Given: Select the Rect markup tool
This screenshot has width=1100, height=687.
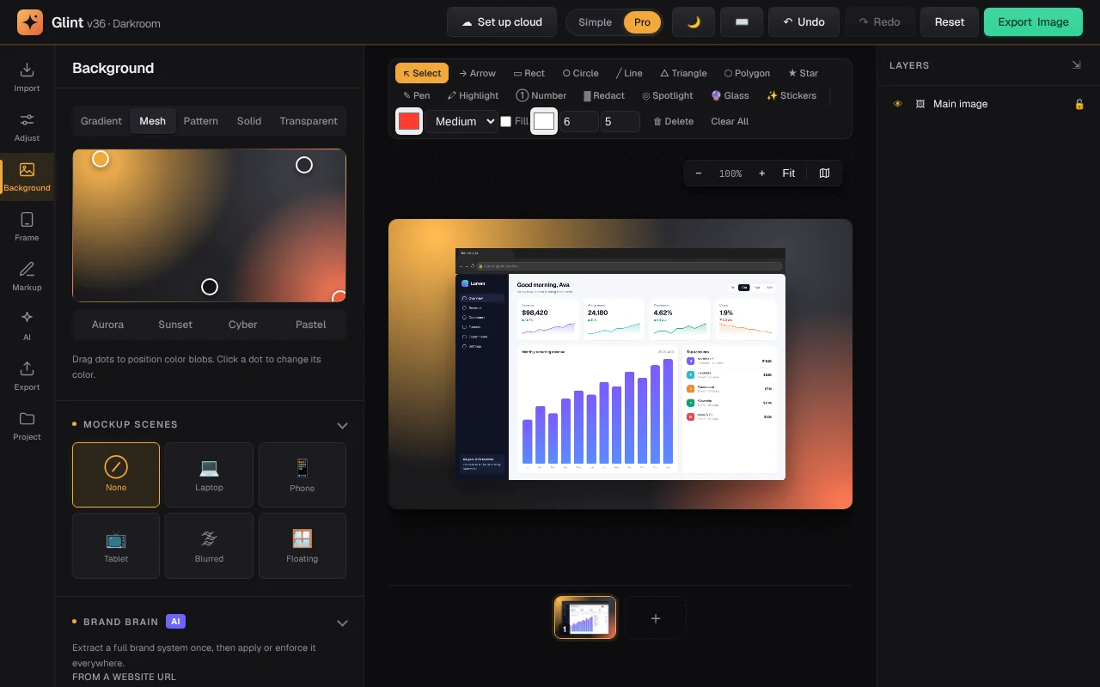Looking at the screenshot, I should [529, 73].
